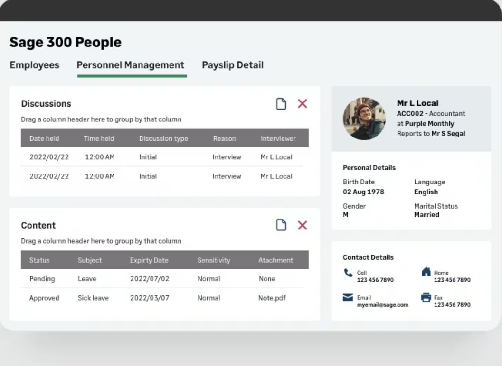Click the Home number 123 456 7890
The image size is (502, 366).
pyautogui.click(x=452, y=280)
